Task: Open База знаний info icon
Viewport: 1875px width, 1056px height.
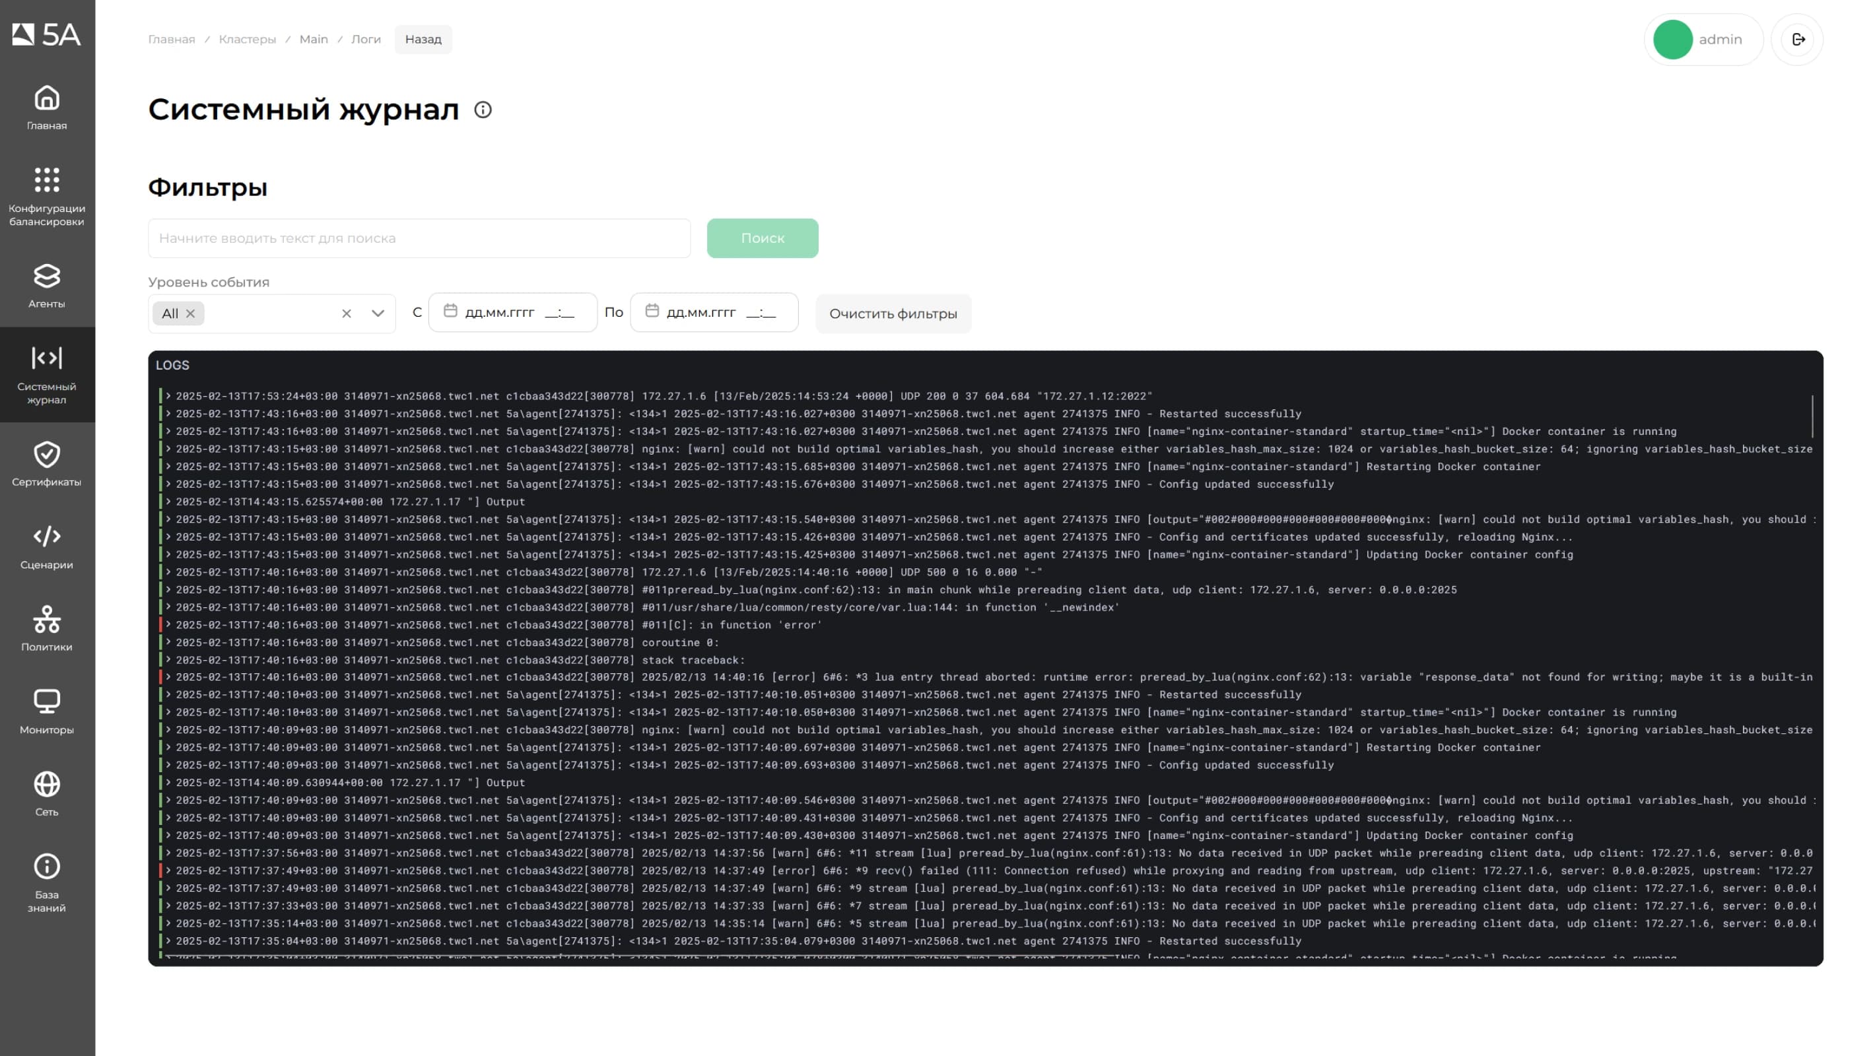Action: (x=47, y=867)
